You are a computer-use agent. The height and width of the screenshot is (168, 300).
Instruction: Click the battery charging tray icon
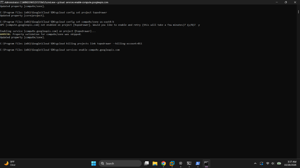[x=279, y=163]
